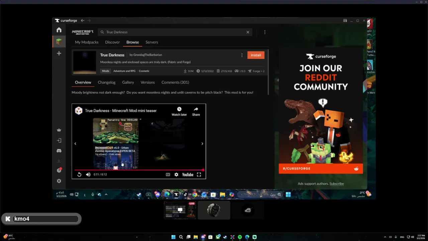Click the R/CURSEFORGE orange button in ad
This screenshot has height=241, width=428.
point(321,169)
